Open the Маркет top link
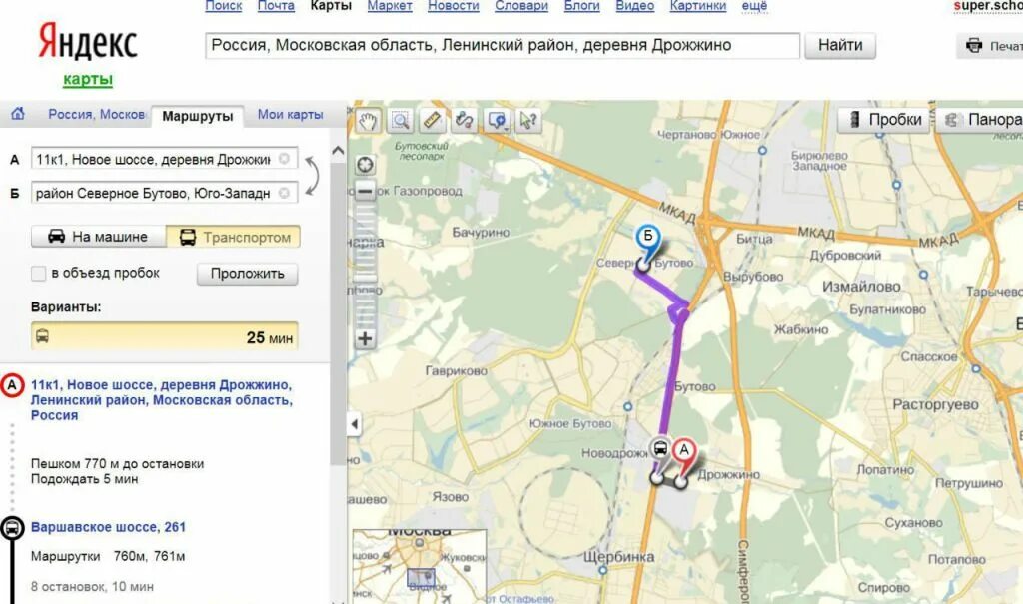The image size is (1023, 604). pyautogui.click(x=390, y=6)
